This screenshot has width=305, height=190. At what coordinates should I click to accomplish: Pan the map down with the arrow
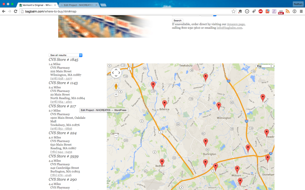pyautogui.click(x=116, y=76)
